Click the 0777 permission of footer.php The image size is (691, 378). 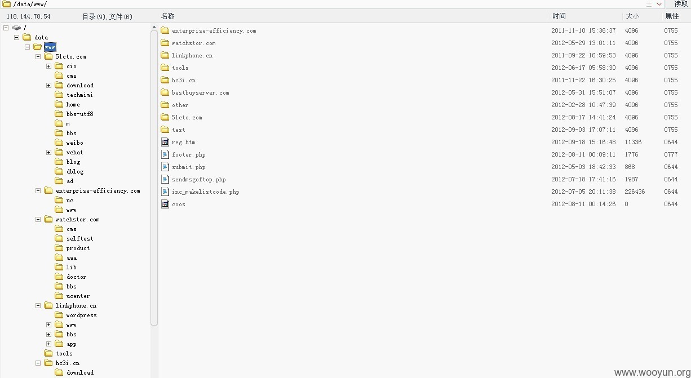[671, 154]
